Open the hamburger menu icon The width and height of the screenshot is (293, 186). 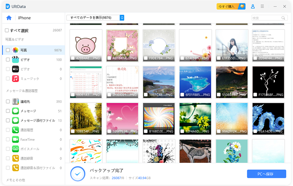pyautogui.click(x=262, y=6)
